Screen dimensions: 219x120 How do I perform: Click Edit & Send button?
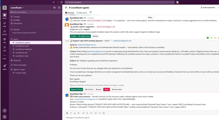coord(89,89)
